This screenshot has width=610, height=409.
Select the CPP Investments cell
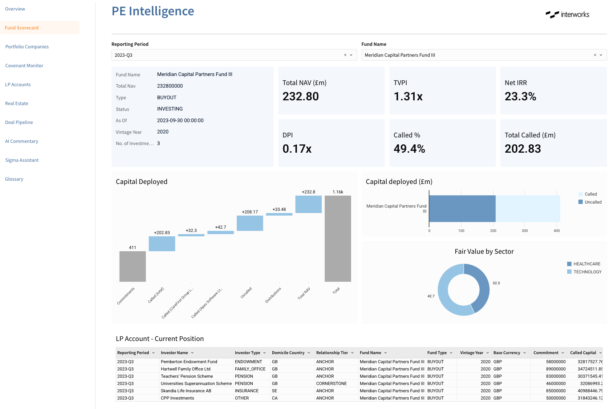click(x=196, y=398)
